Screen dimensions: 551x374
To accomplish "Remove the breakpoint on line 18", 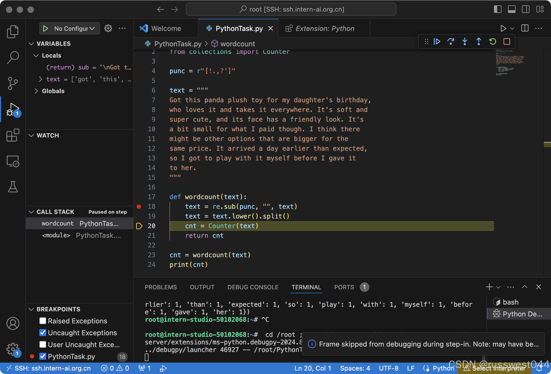I will 139,207.
